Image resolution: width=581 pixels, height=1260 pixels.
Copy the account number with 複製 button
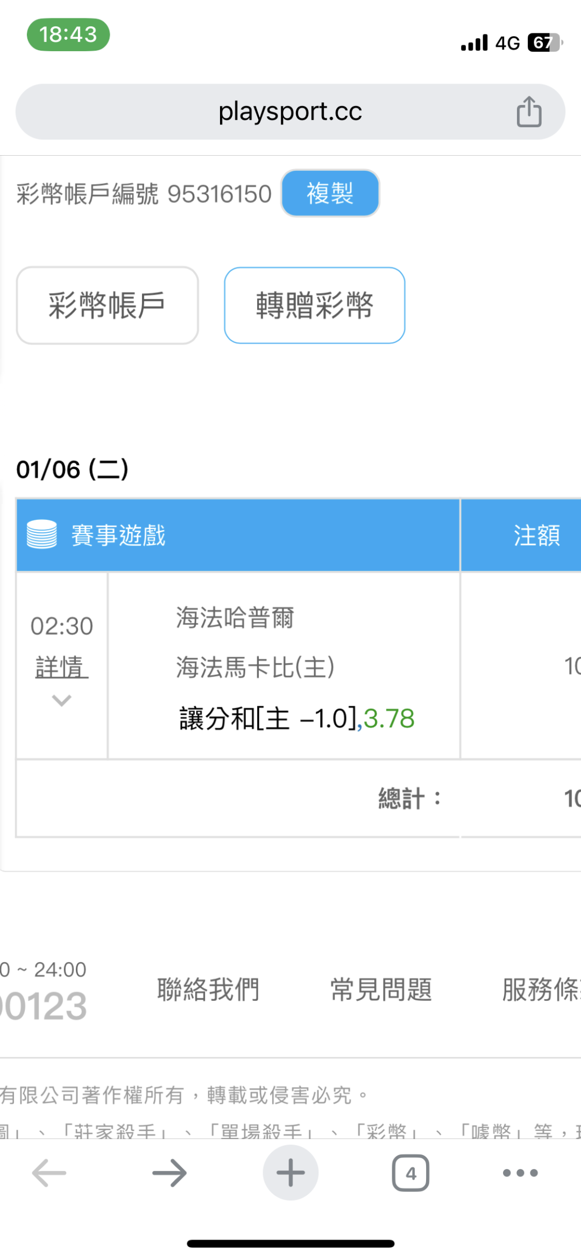(330, 193)
